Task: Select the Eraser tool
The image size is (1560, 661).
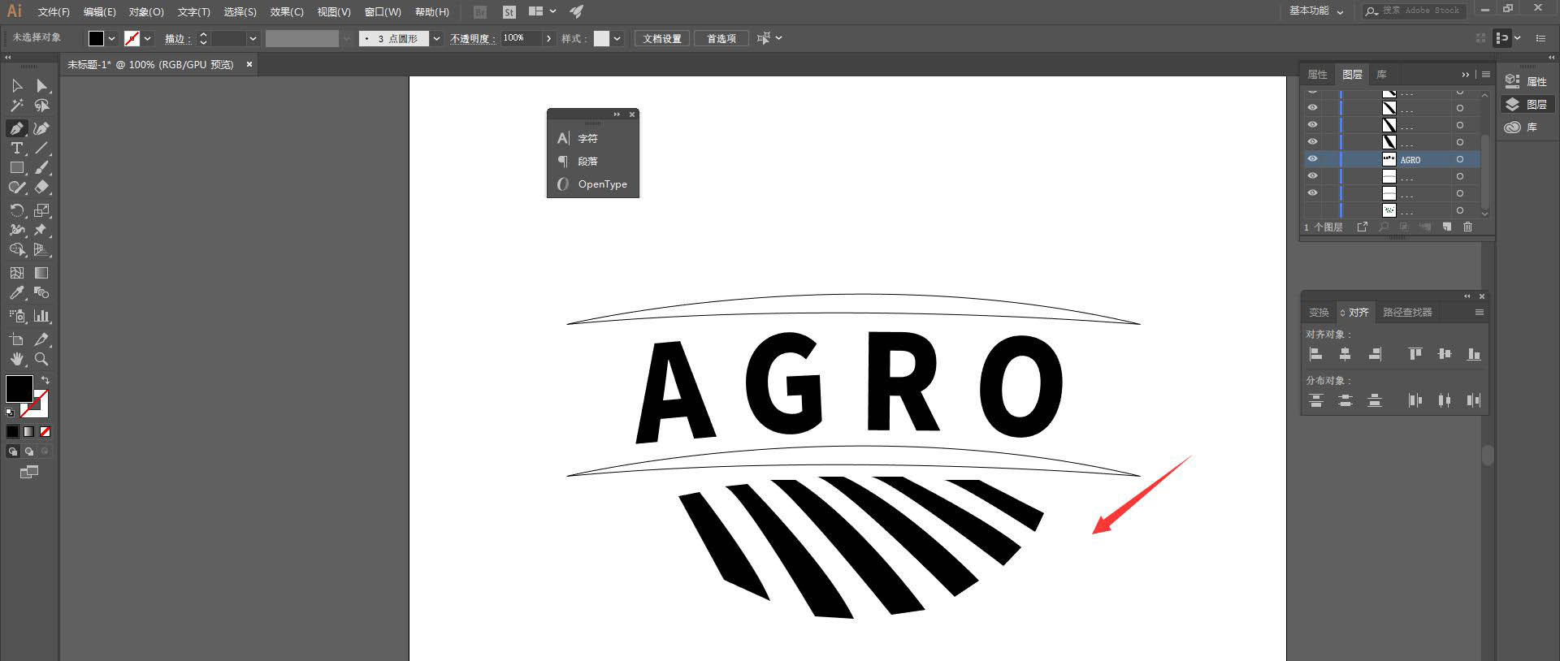Action: coord(41,187)
